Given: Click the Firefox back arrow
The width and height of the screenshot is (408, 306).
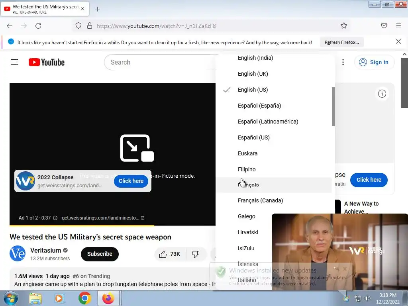Looking at the screenshot, I should pos(10,26).
